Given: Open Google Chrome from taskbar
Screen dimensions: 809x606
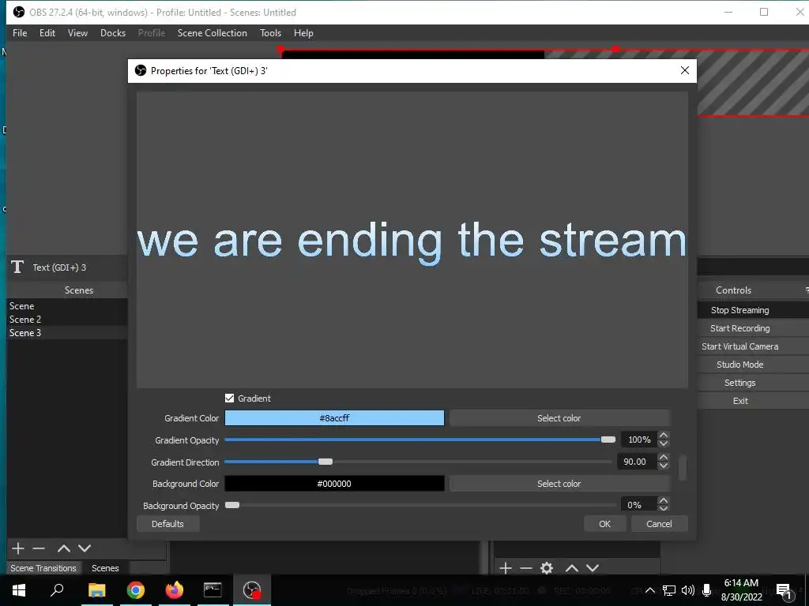Looking at the screenshot, I should 136,590.
